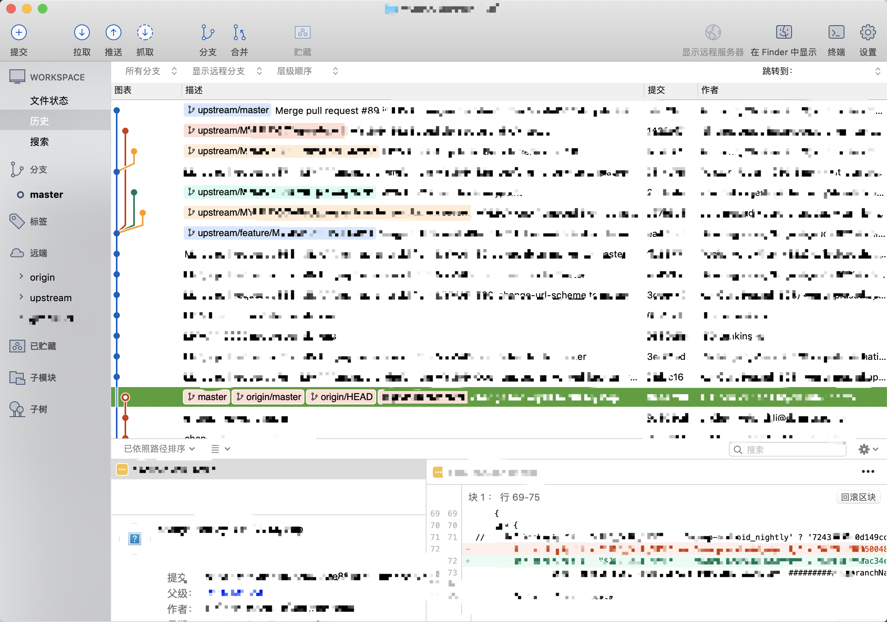887x622 pixels.
Task: Select 搜索 in the Workspace sidebar
Action: click(39, 142)
